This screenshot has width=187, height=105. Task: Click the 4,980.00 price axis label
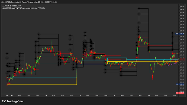(182, 7)
